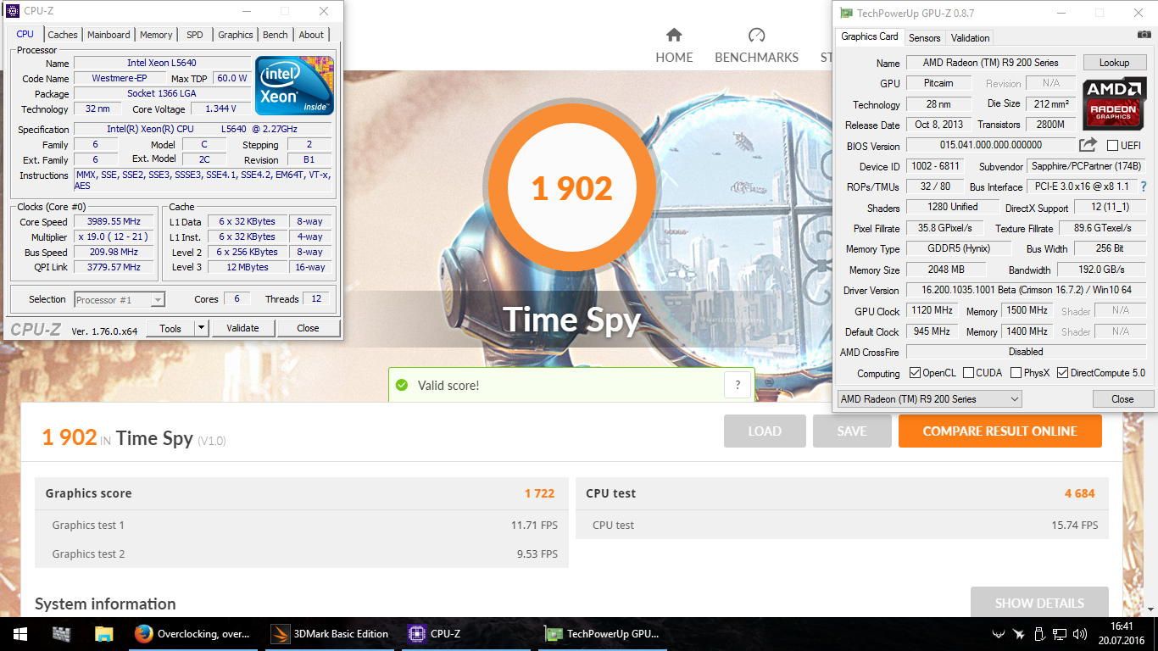Expand the Tools dropdown arrow in CPU-Z
Screen dimensions: 1158x651
pyautogui.click(x=201, y=328)
